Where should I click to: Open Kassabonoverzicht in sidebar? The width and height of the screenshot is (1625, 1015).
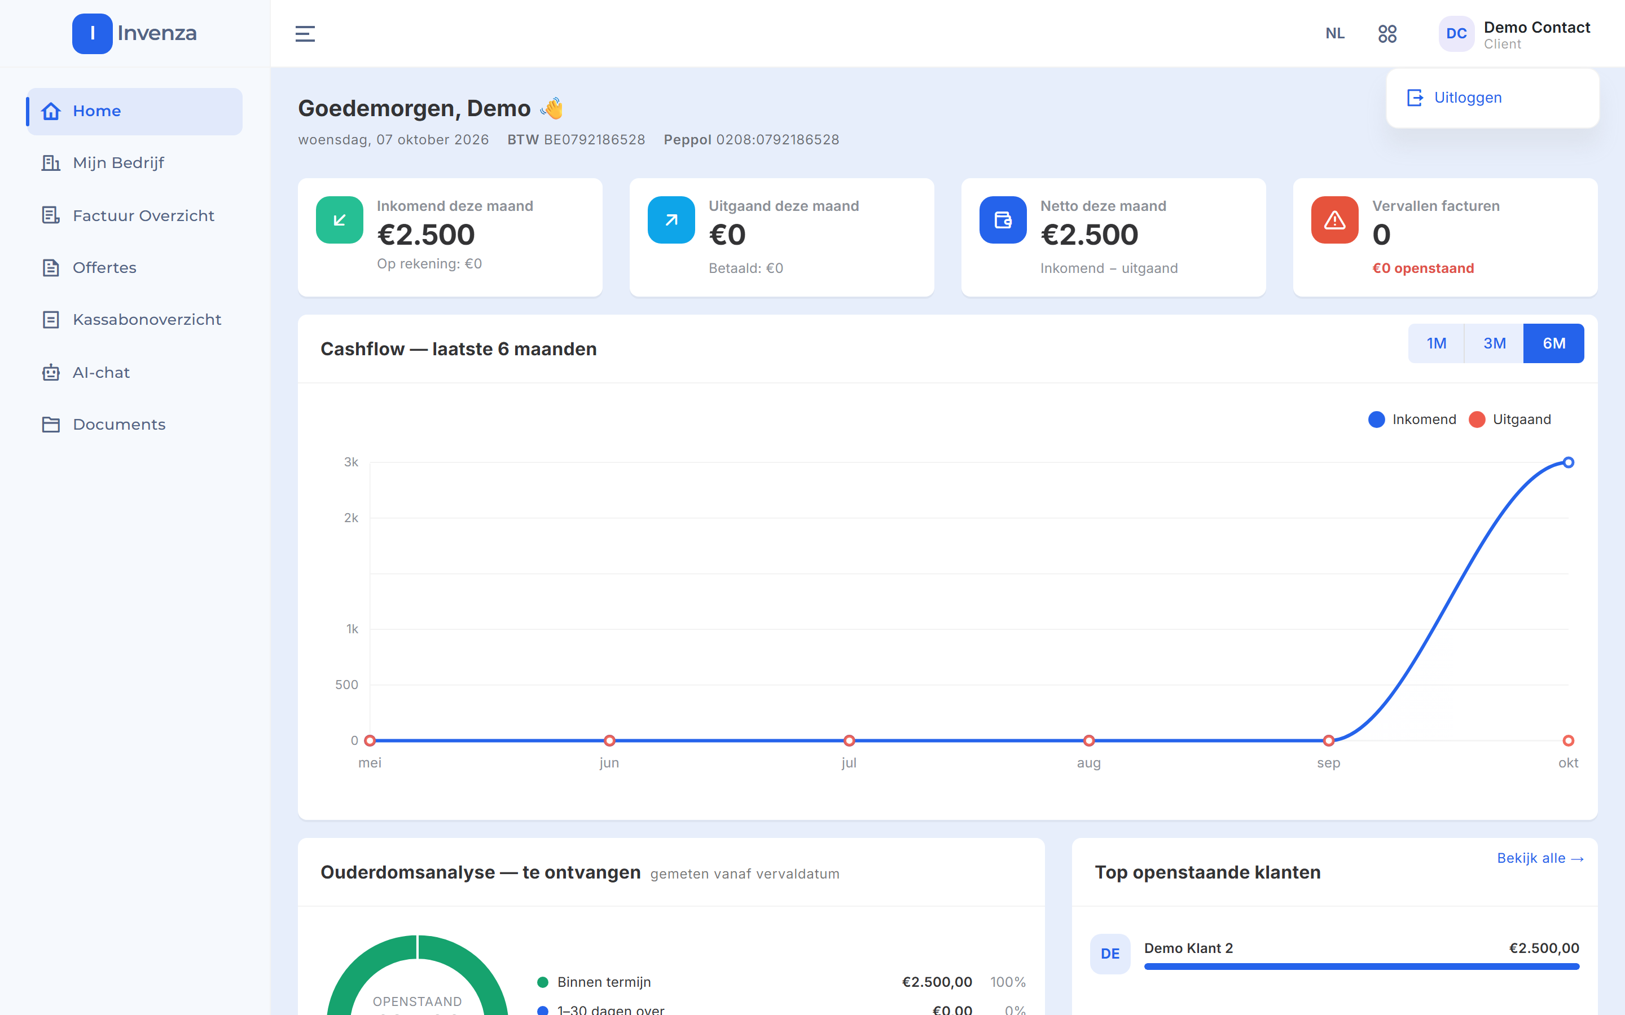tap(134, 320)
